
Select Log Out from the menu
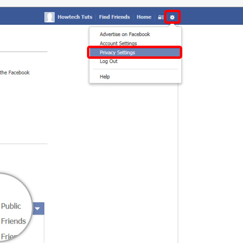point(108,61)
